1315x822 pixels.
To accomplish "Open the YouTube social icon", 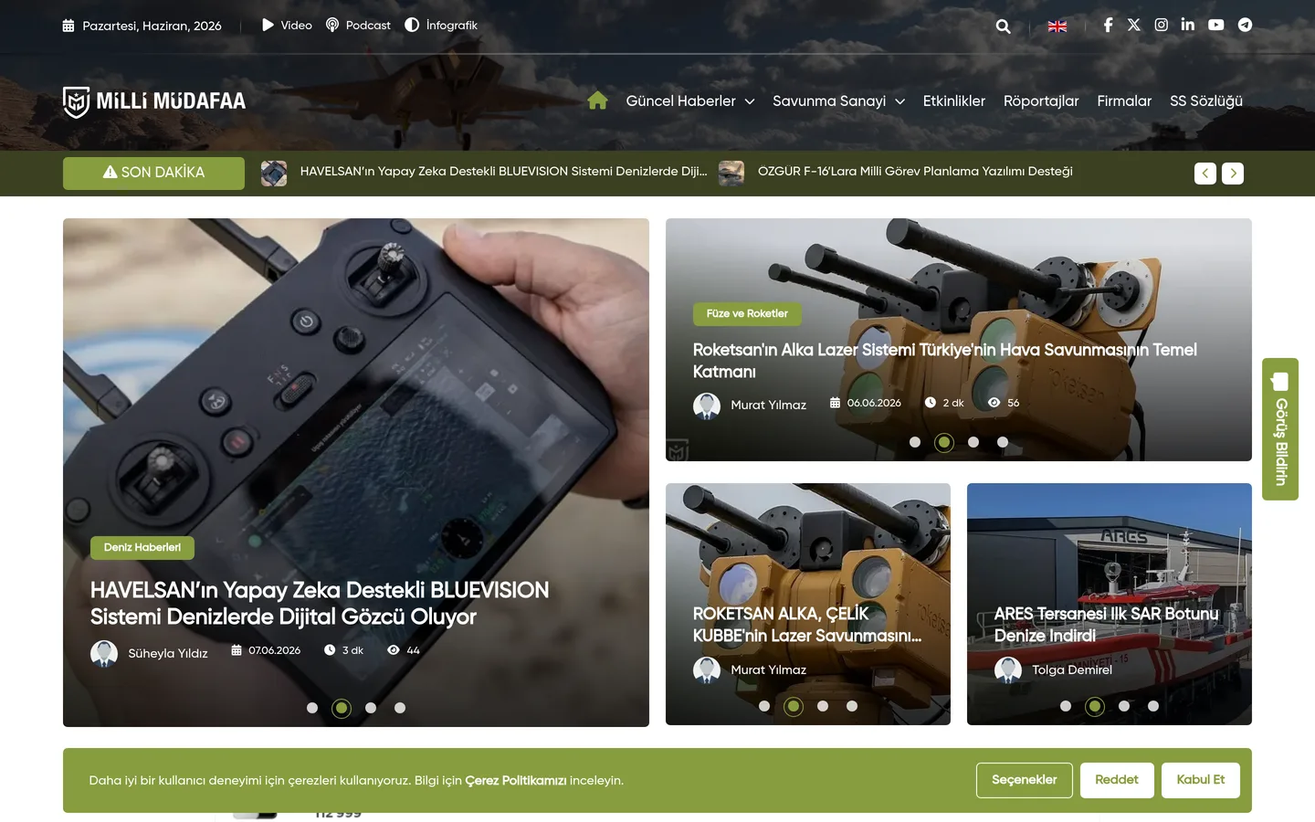I will tap(1216, 26).
